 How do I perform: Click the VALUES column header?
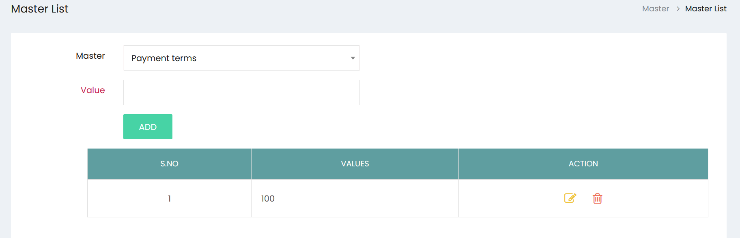[x=355, y=164]
